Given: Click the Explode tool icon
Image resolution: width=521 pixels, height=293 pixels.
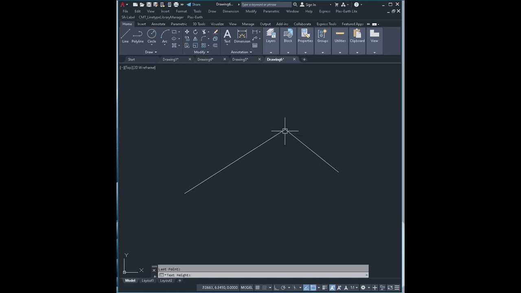Looking at the screenshot, I should coord(215,39).
